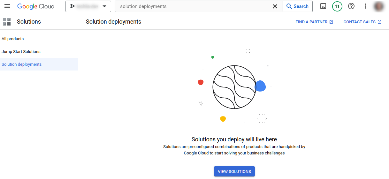The image size is (389, 179).
Task: Clear the search text with X icon
Action: (x=275, y=6)
